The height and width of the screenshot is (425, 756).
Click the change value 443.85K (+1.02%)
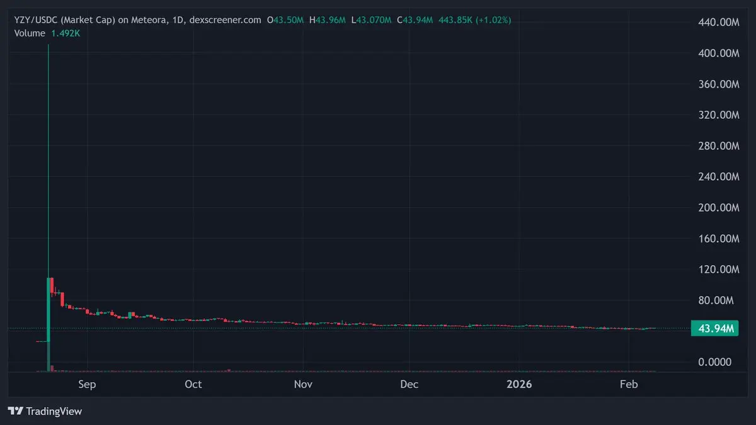(474, 20)
